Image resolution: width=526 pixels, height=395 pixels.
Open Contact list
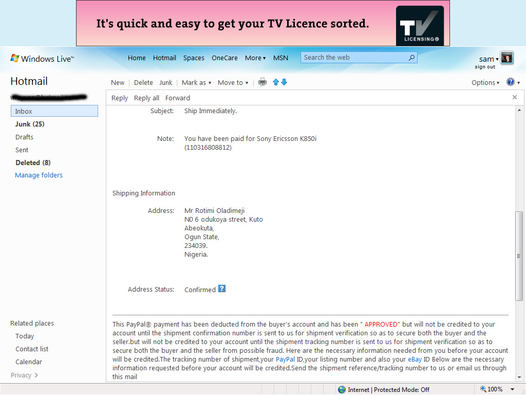click(32, 349)
